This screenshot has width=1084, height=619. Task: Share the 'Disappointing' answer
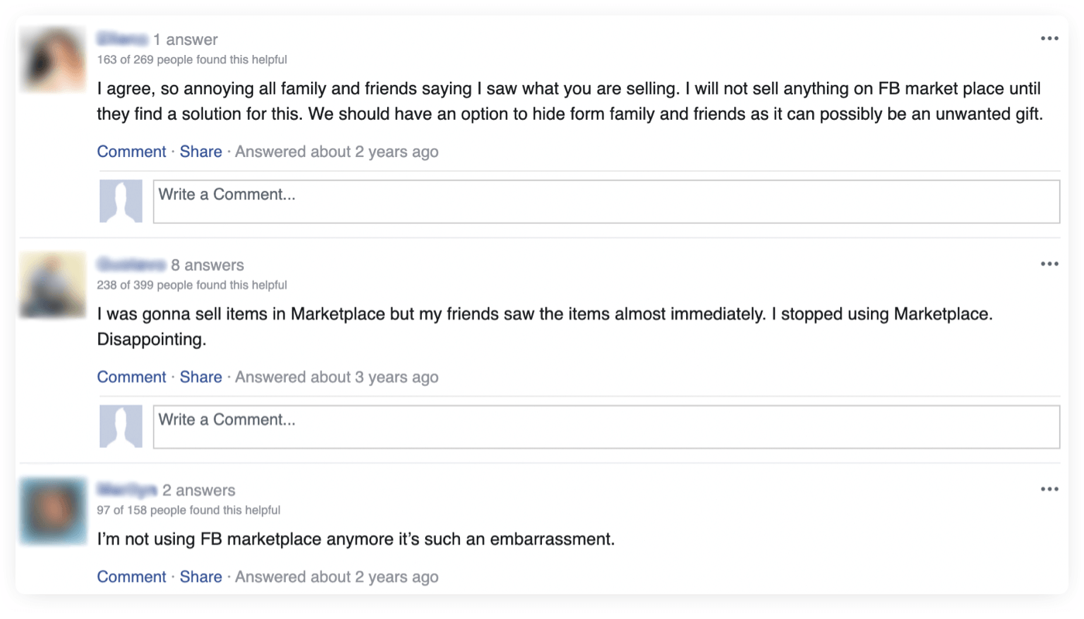click(x=201, y=376)
